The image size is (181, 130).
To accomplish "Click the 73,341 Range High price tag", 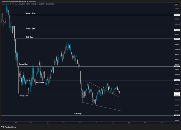I will pos(177,66).
